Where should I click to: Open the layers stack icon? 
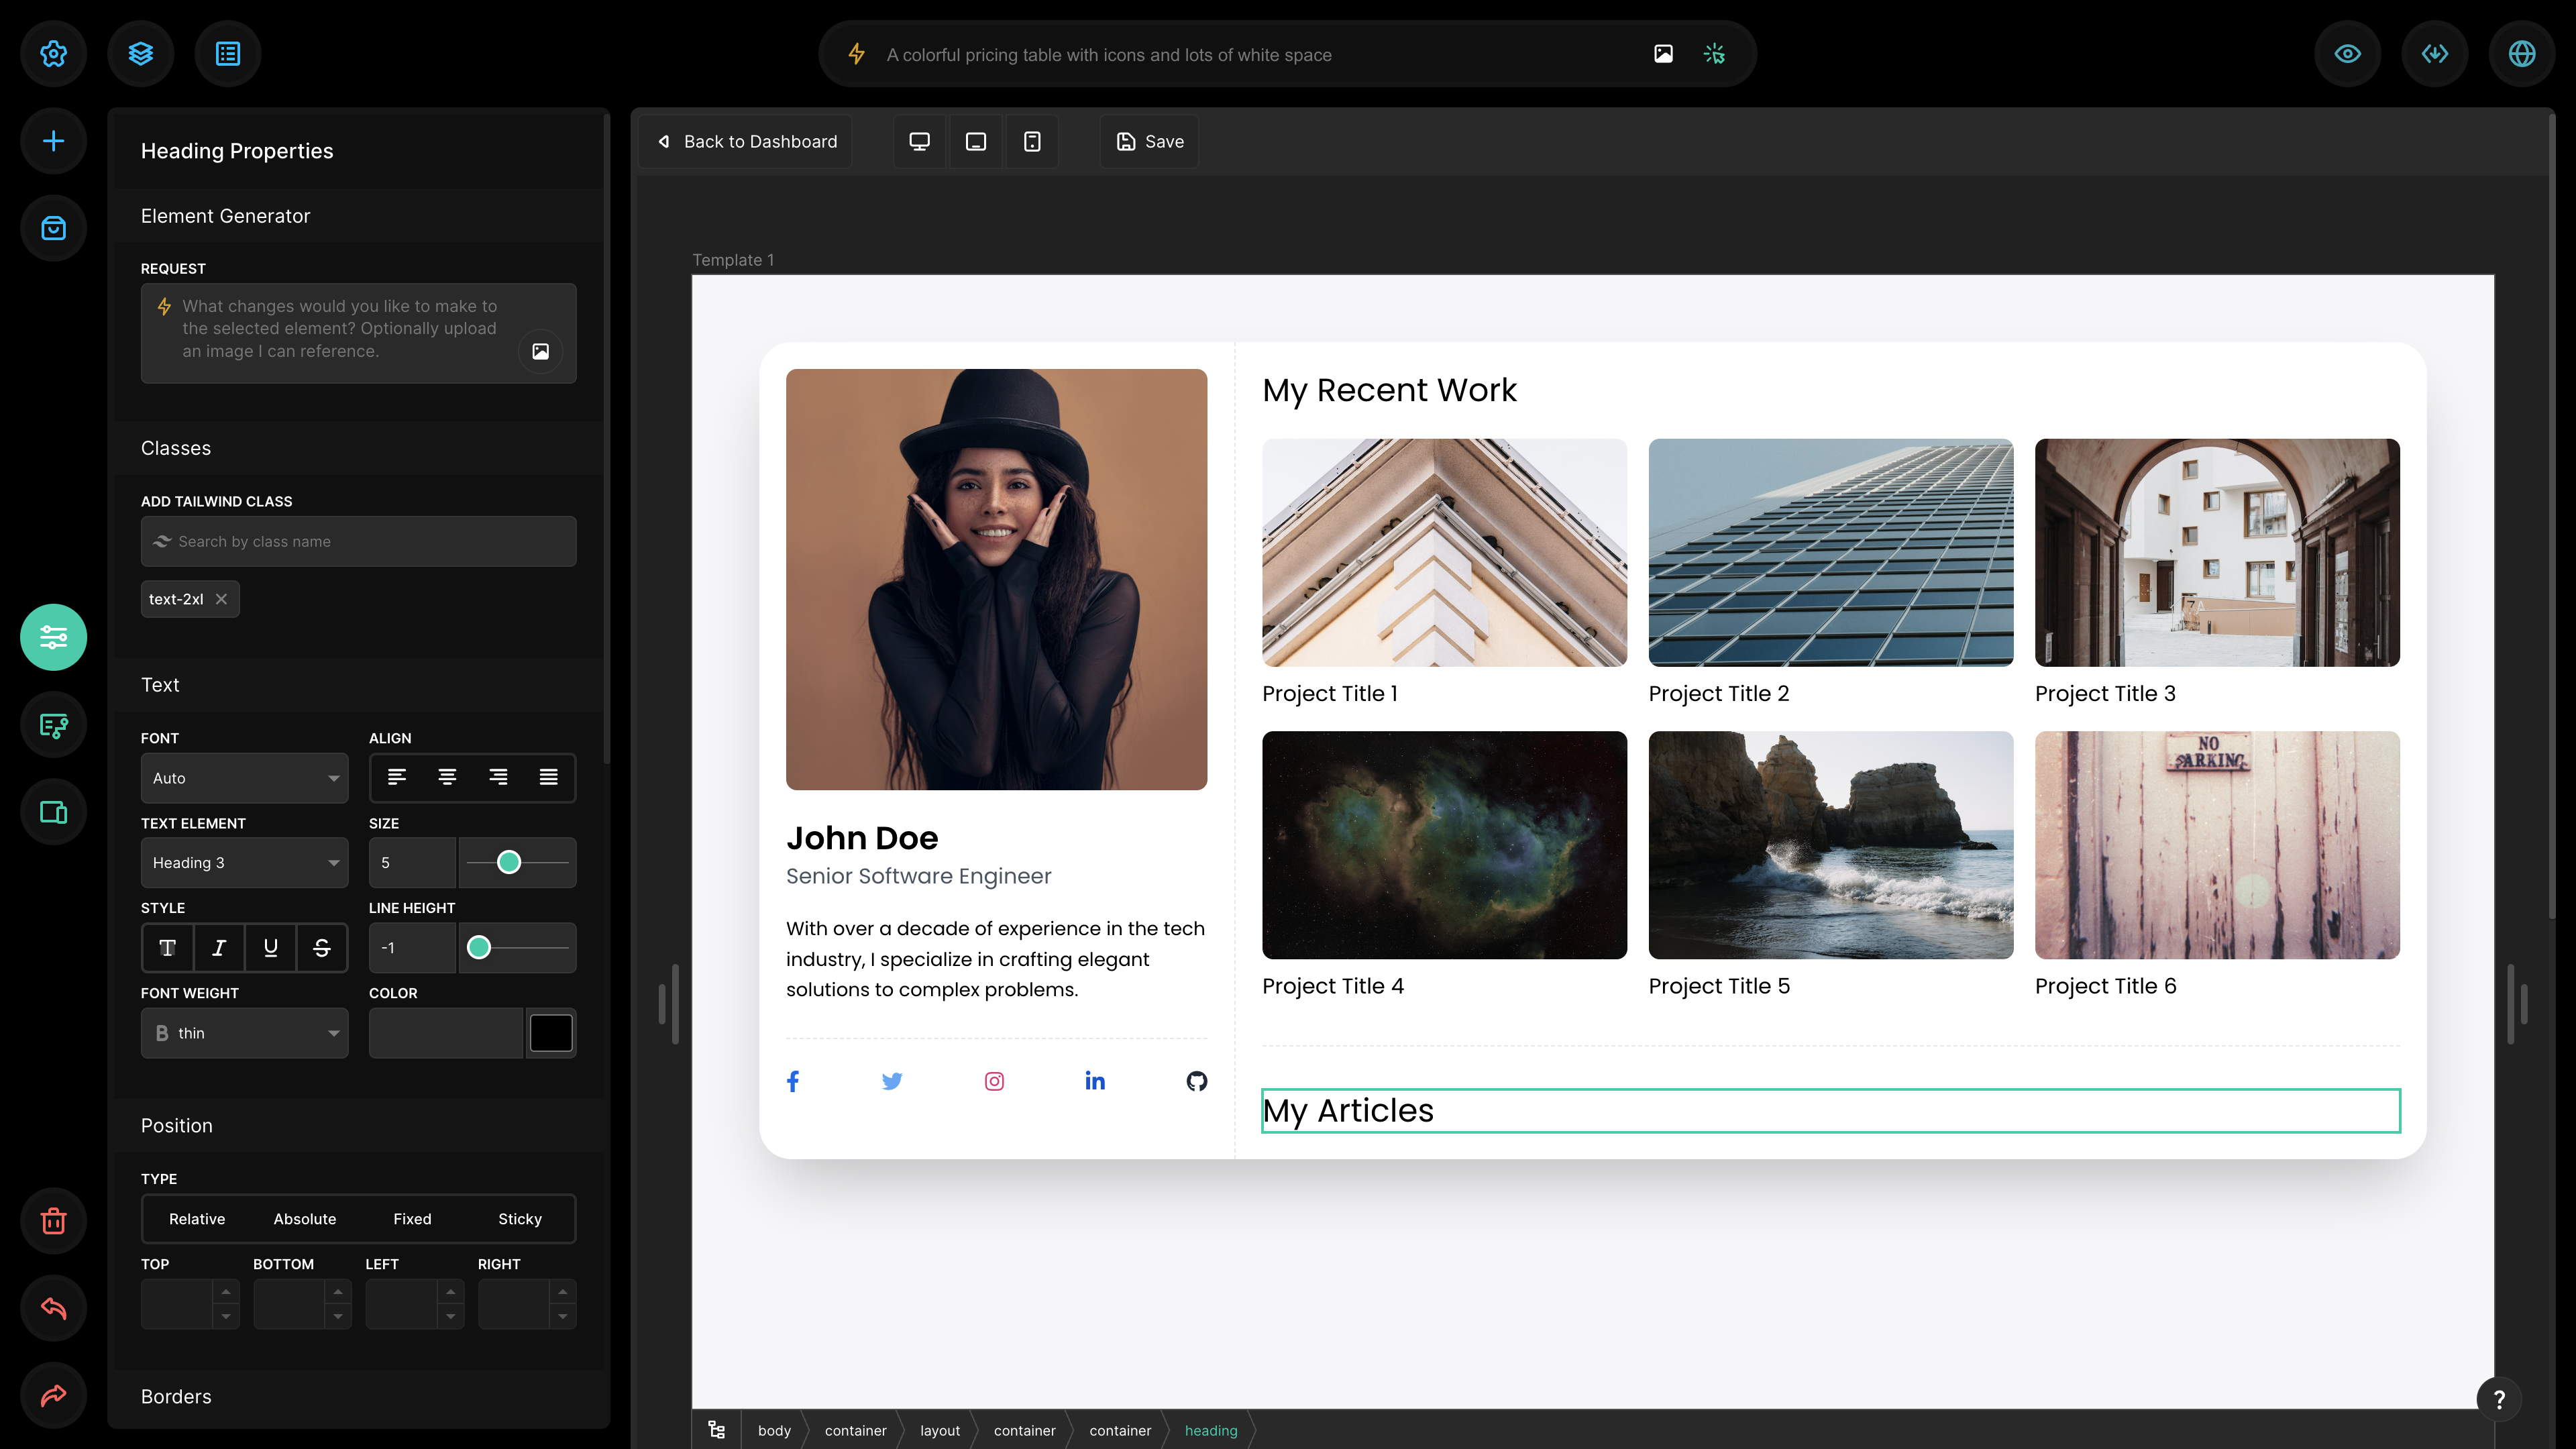(141, 54)
